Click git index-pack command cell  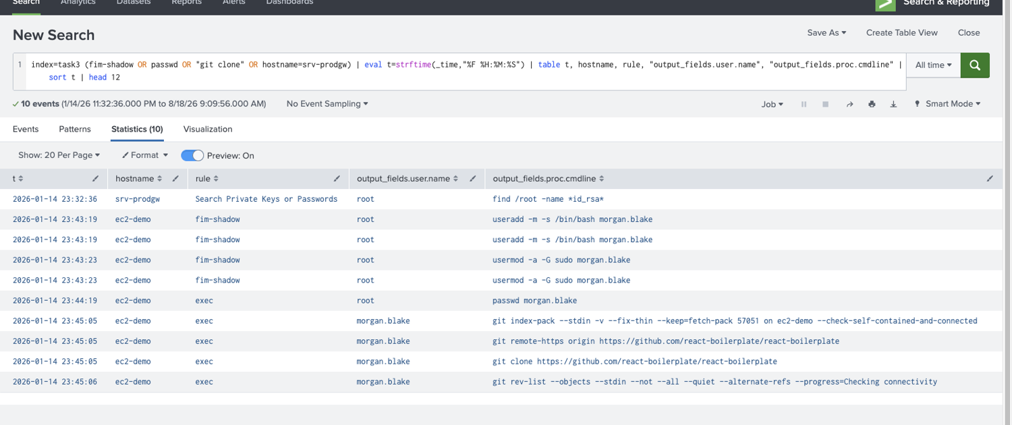coord(735,320)
